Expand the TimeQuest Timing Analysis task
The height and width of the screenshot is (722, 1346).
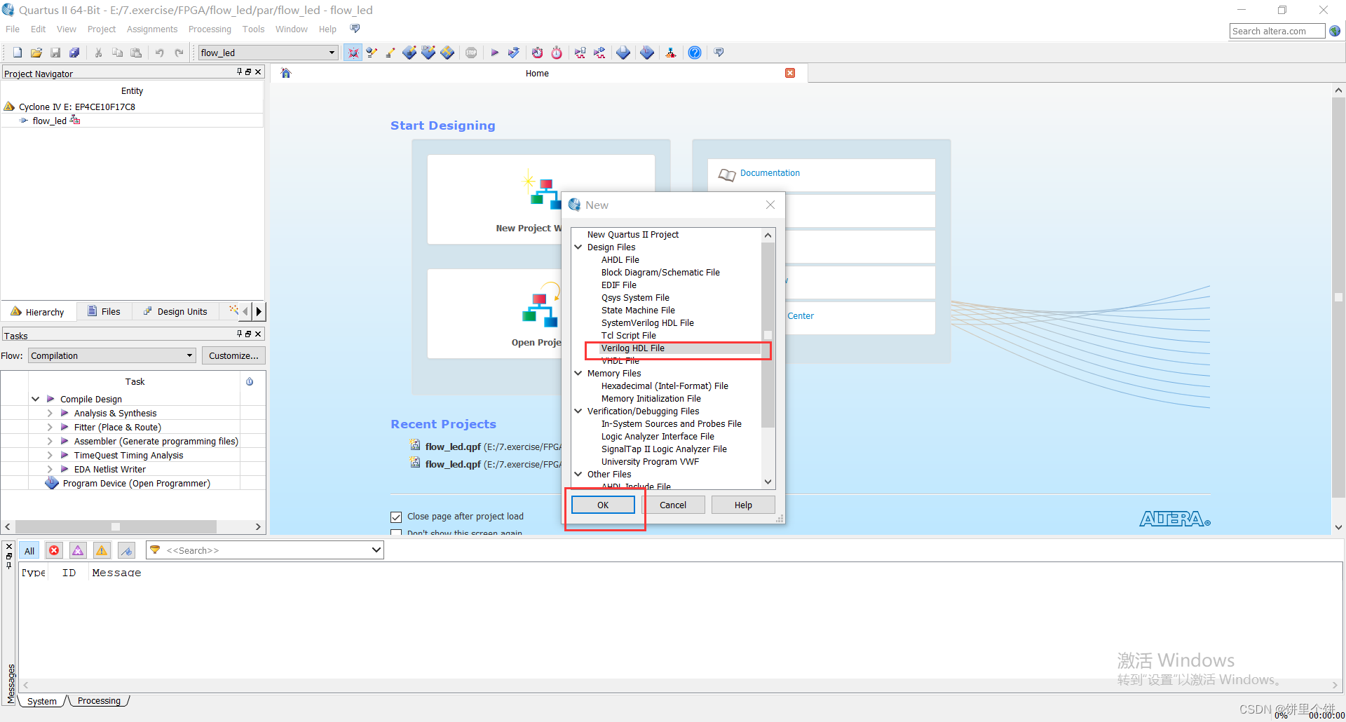[50, 455]
